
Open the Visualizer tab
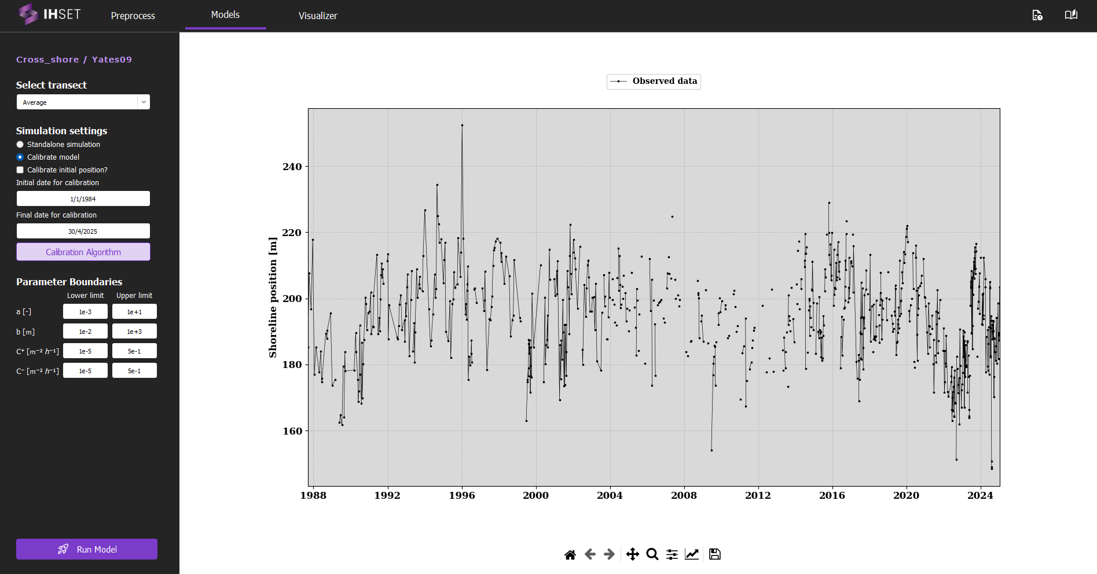click(317, 16)
